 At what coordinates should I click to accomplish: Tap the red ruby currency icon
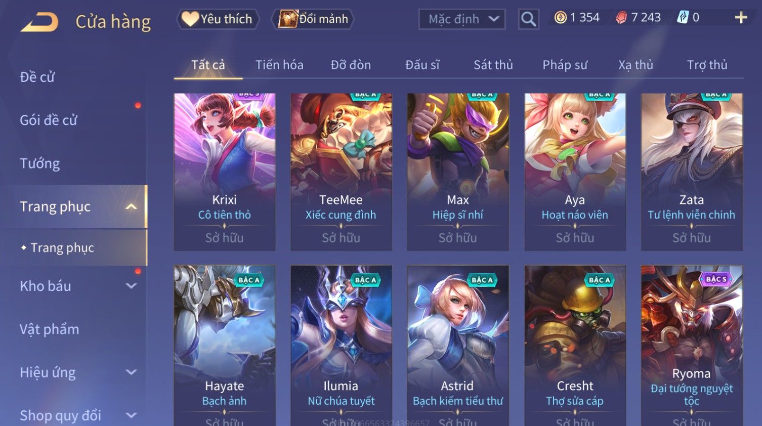(621, 18)
